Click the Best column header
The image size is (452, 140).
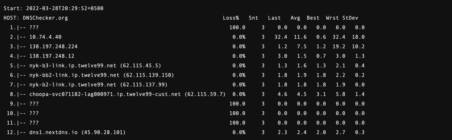click(313, 18)
